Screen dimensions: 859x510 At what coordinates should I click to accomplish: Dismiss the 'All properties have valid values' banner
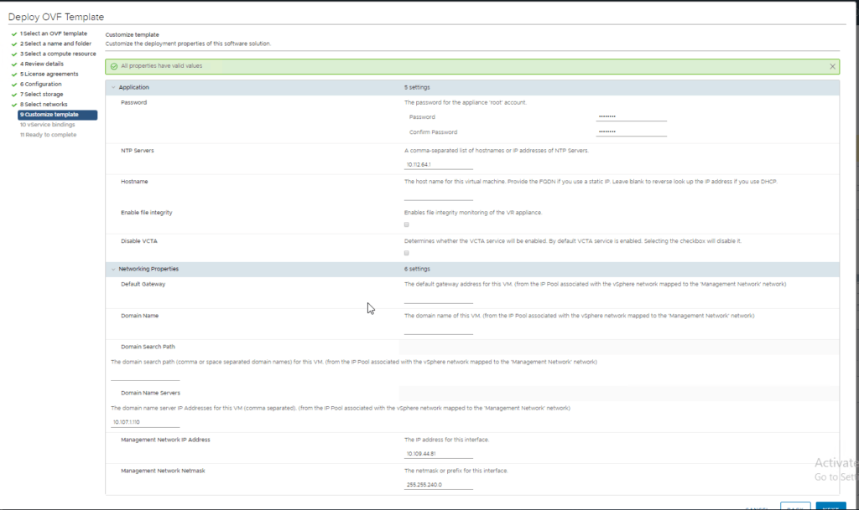(832, 66)
